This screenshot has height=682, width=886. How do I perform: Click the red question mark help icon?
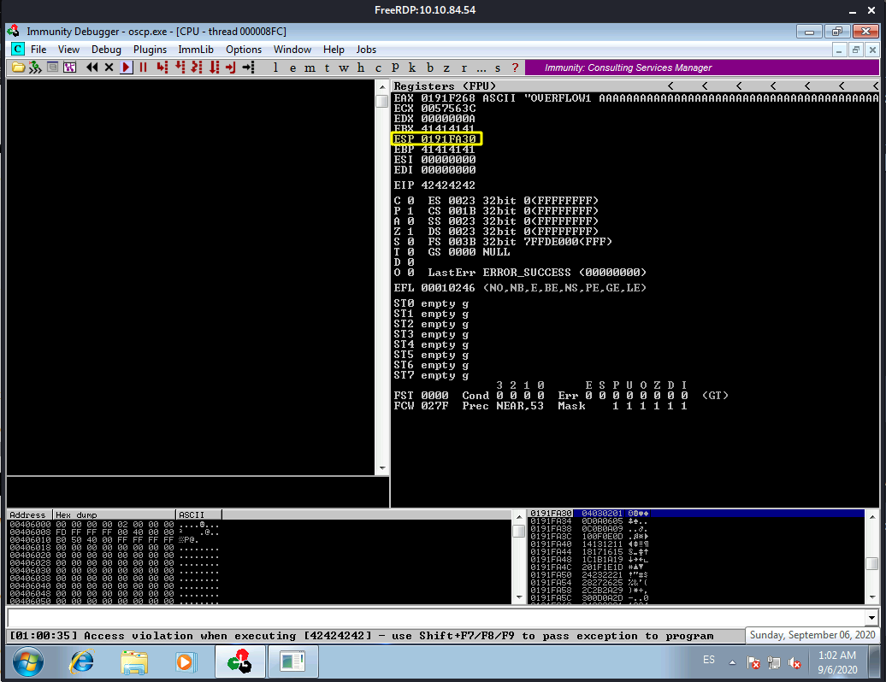coord(515,68)
